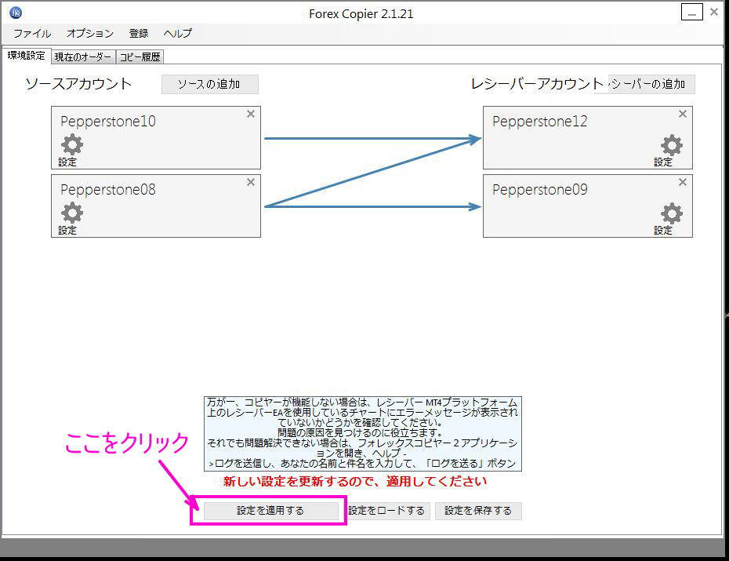The image size is (729, 561).
Task: Switch to the コピー履歴 tab
Action: point(140,56)
